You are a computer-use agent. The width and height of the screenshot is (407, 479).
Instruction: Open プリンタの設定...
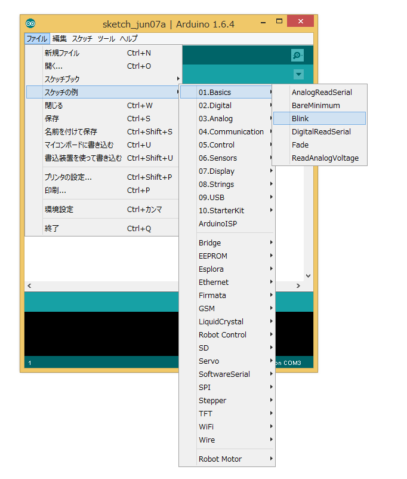pos(103,177)
